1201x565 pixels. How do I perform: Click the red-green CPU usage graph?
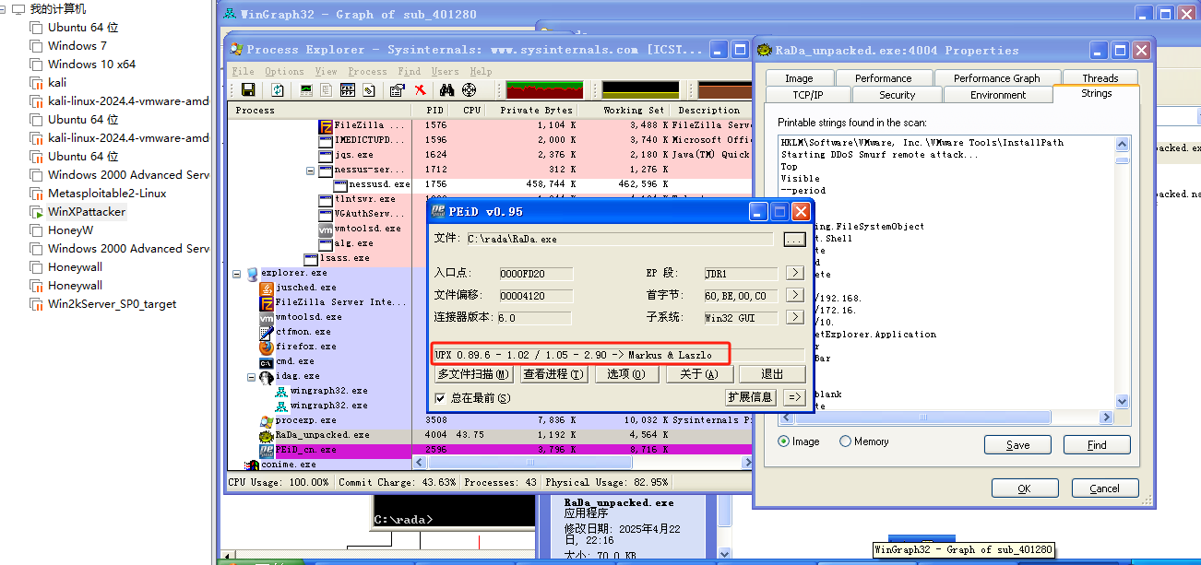(544, 89)
